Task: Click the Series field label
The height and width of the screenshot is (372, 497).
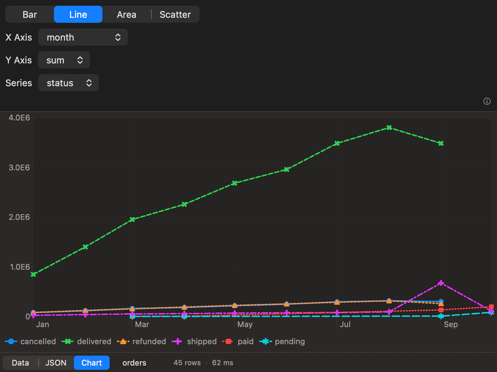Action: 19,83
